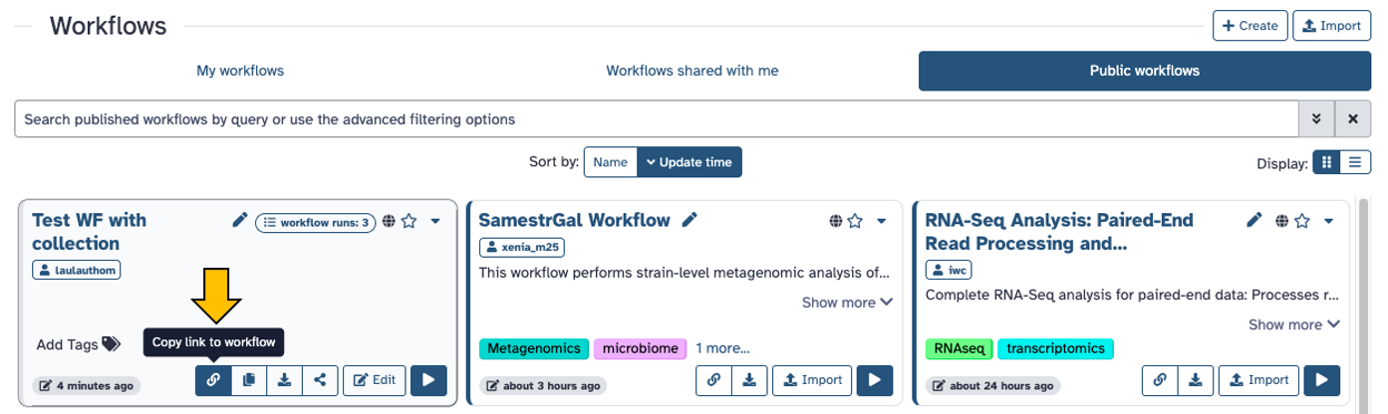This screenshot has width=1388, height=414.
Task: Download the RNA-Seq Analysis workflow
Action: coord(1195,379)
